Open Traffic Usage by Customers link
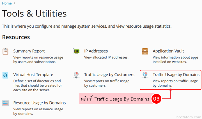Image resolution: width=202 pixels, height=119 pixels. click(x=109, y=75)
